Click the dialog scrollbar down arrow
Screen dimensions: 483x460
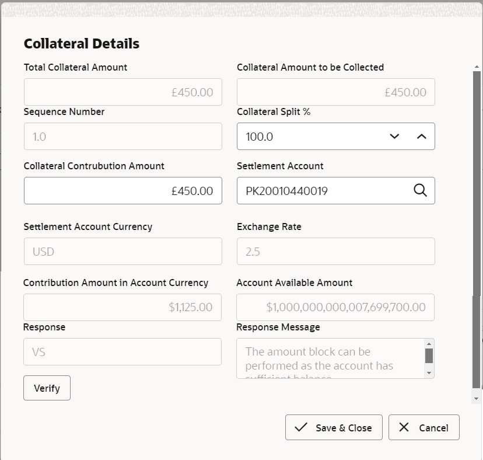pyautogui.click(x=477, y=398)
